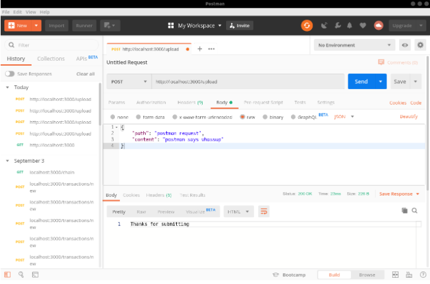Open the help question mark icon
The image size is (430, 284).
pyautogui.click(x=422, y=275)
